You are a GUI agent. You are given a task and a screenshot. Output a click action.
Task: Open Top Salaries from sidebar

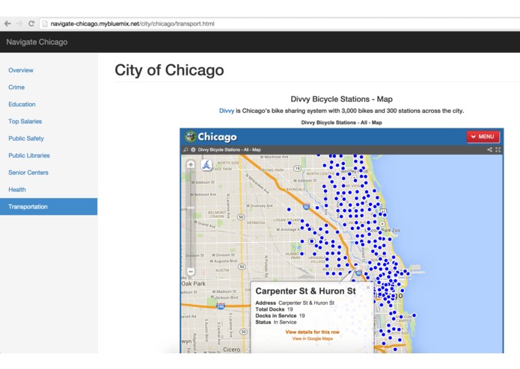(x=25, y=122)
